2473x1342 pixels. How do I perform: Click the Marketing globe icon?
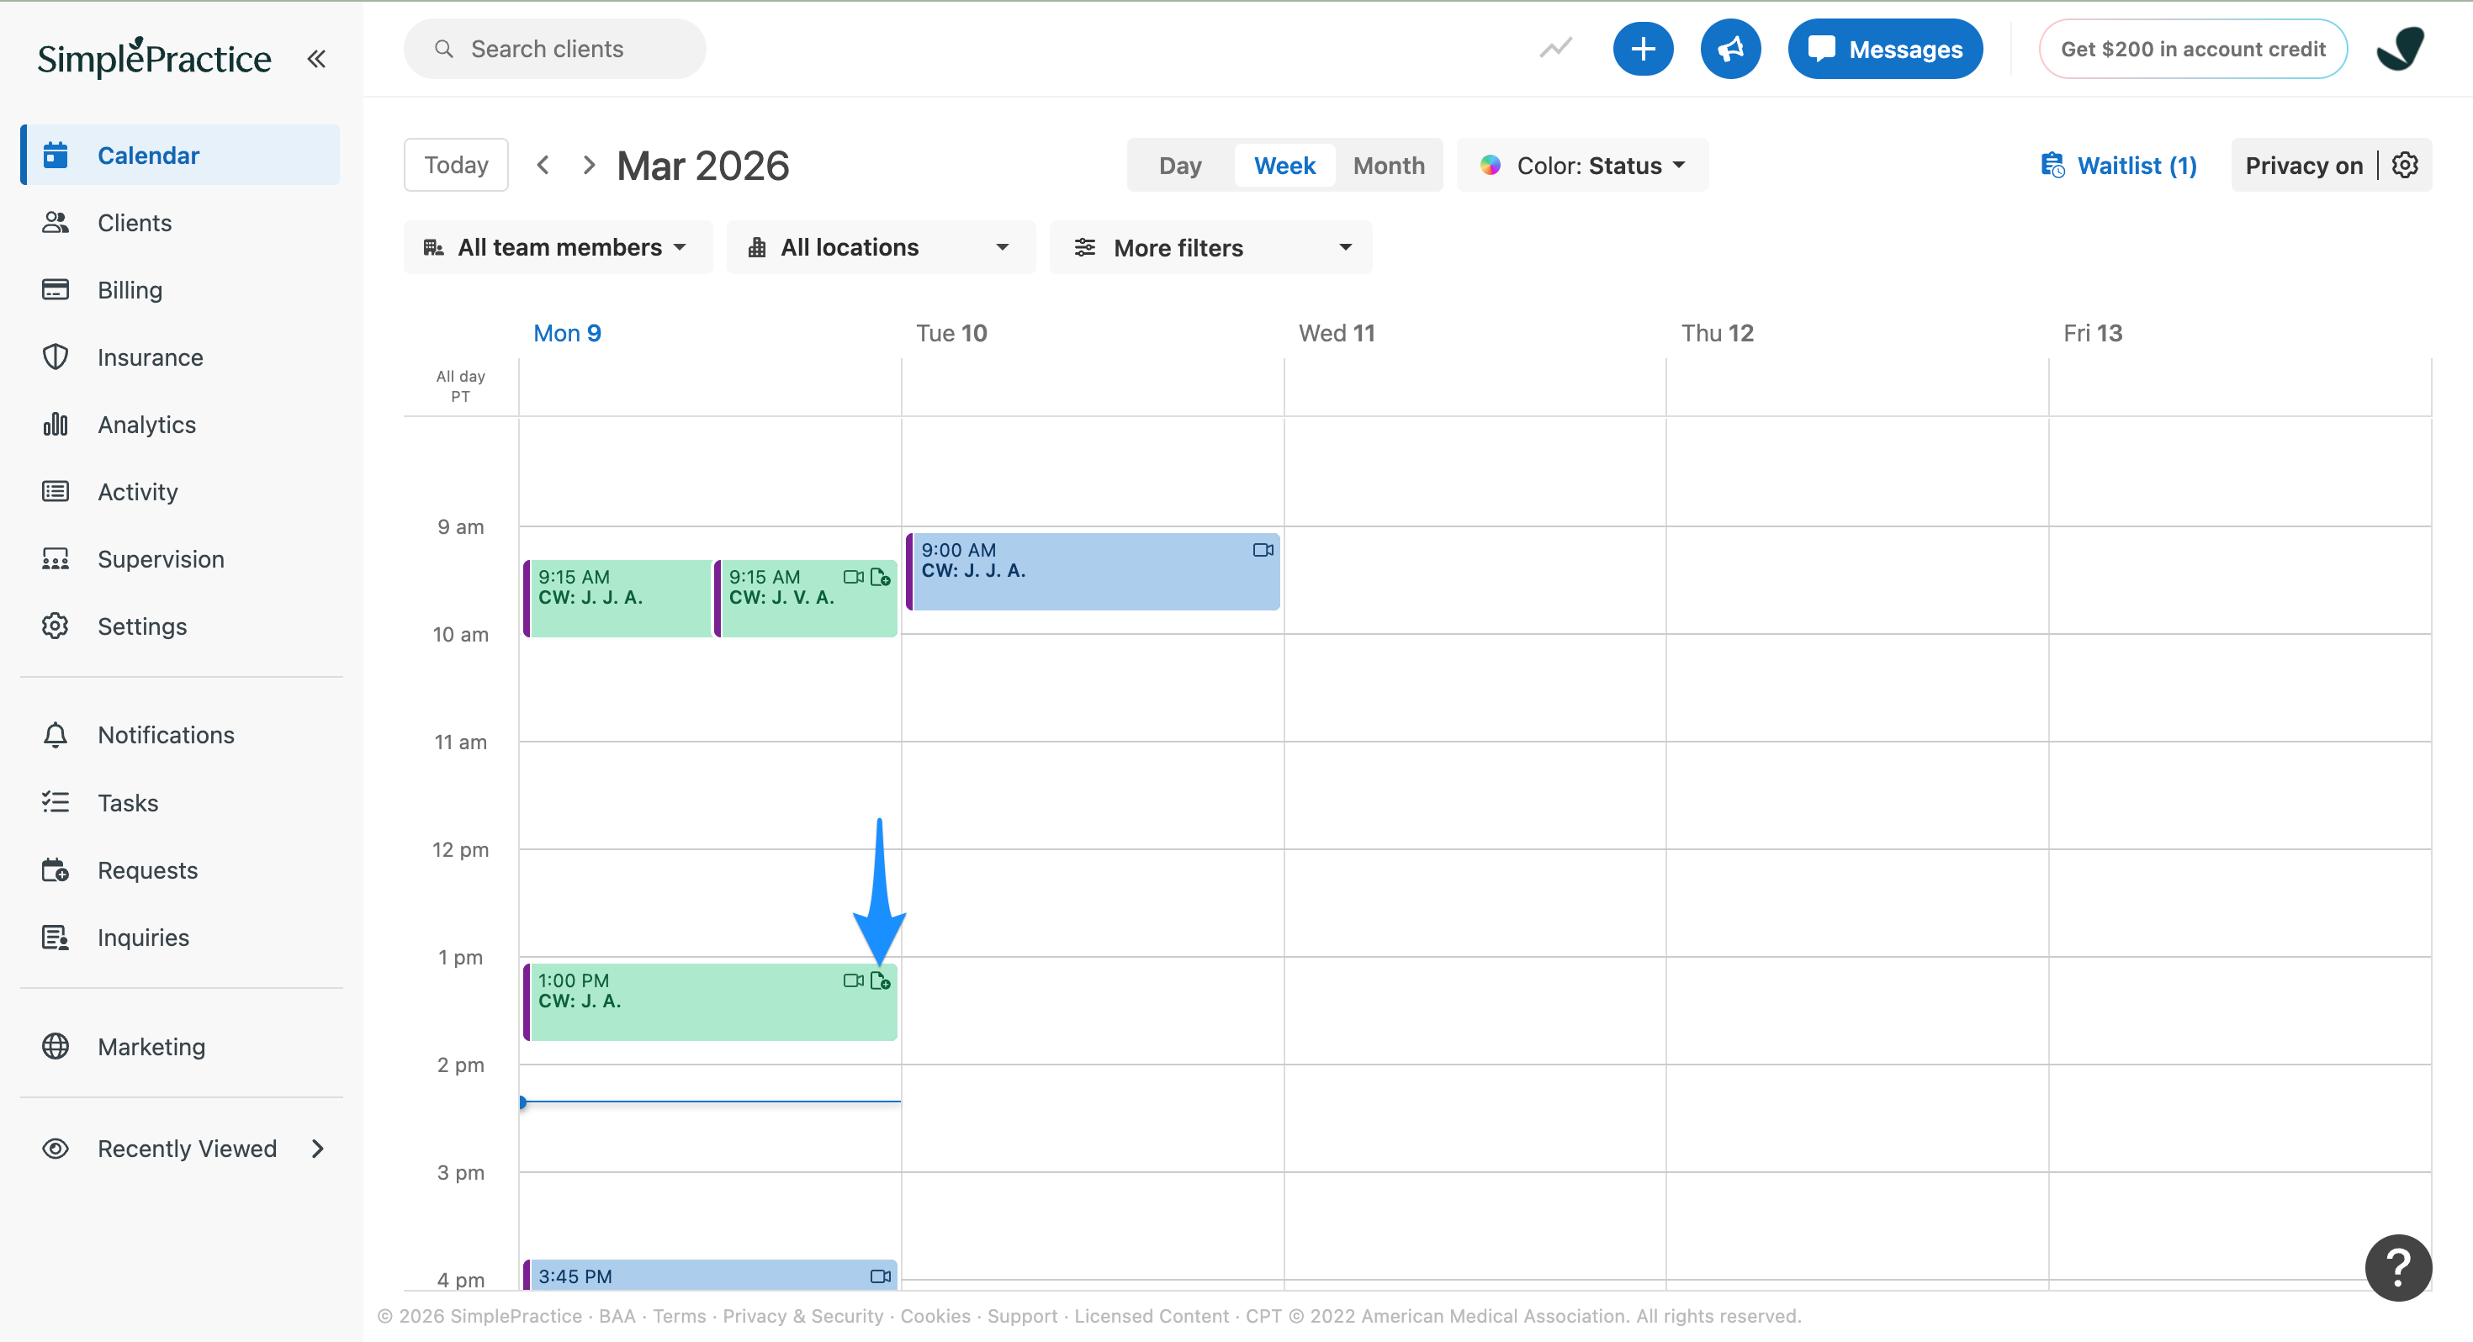point(56,1045)
